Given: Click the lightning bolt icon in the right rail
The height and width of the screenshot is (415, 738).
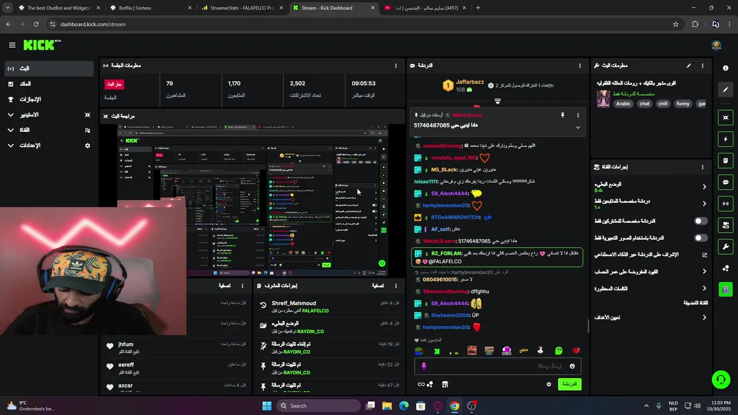Looking at the screenshot, I should tap(725, 139).
